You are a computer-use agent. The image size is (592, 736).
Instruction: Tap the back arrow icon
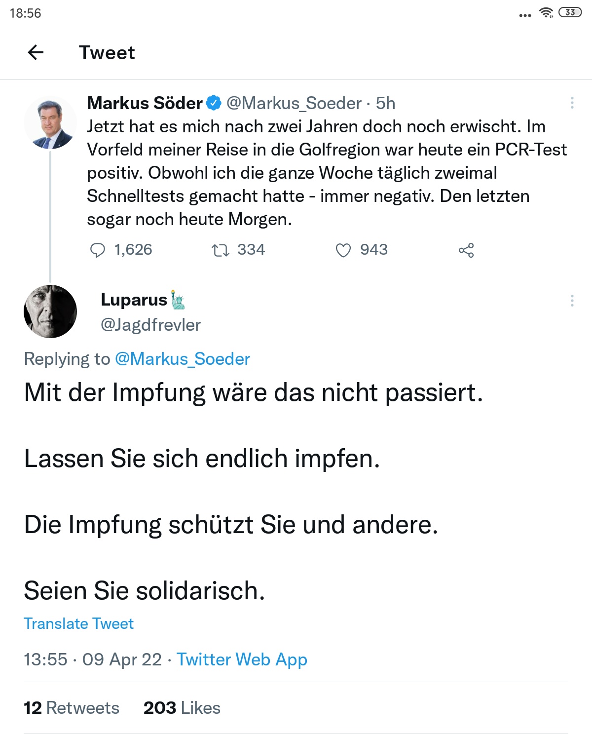coord(36,52)
